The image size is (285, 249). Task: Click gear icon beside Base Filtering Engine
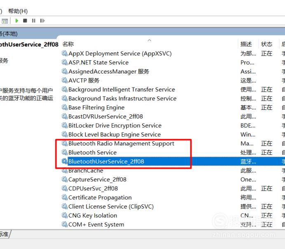click(x=65, y=107)
